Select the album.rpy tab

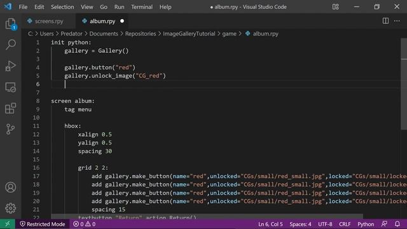tap(102, 21)
